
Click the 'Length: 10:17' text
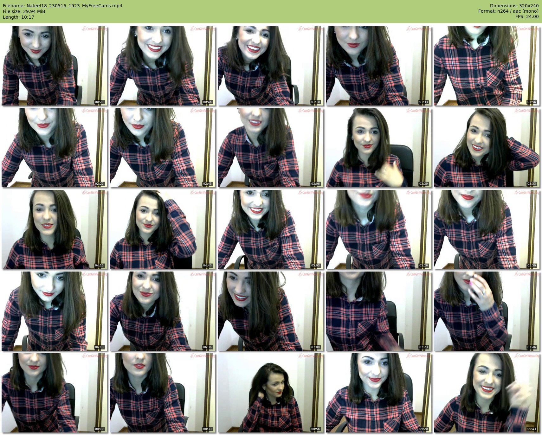click(x=18, y=17)
